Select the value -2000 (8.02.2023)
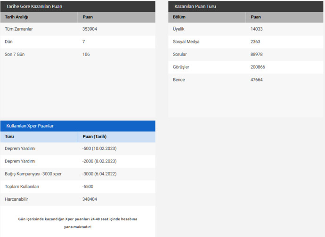Image resolution: width=325 pixels, height=237 pixels. 99,161
